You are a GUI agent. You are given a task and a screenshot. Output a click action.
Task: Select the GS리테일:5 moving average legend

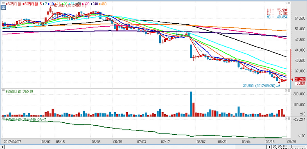point(32,4)
